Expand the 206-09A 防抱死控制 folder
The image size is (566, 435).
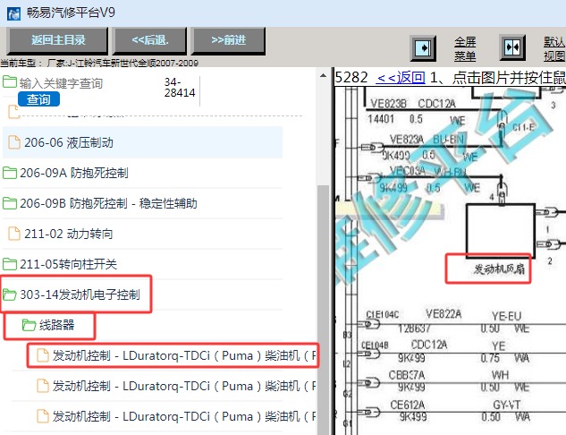pyautogui.click(x=142, y=173)
